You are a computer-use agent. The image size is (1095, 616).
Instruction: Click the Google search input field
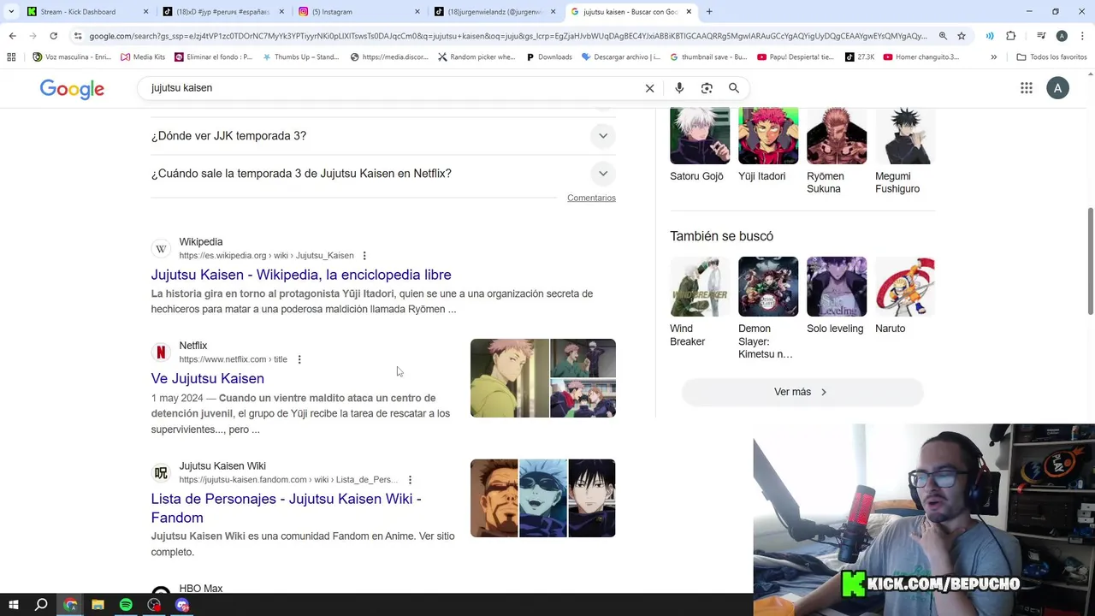[394, 88]
